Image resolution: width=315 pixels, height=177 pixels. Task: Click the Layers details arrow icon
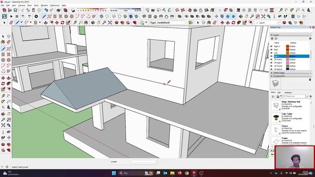[310, 38]
